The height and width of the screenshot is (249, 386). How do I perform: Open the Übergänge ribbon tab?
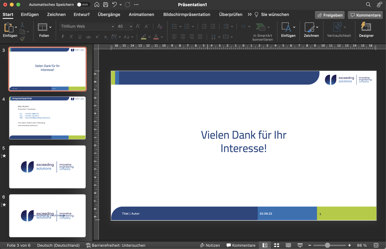pos(109,15)
